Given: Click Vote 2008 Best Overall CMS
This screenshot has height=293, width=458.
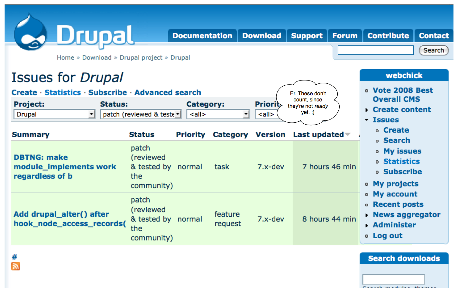Looking at the screenshot, I should (x=403, y=95).
